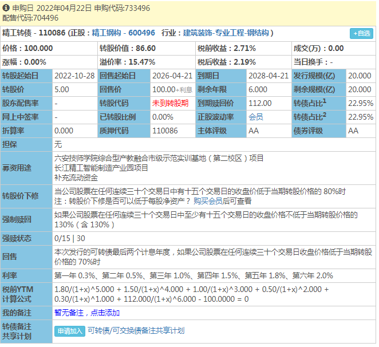Click the 质押代码 value 110086
Image resolution: width=379 pixels, height=347 pixels.
(165, 131)
